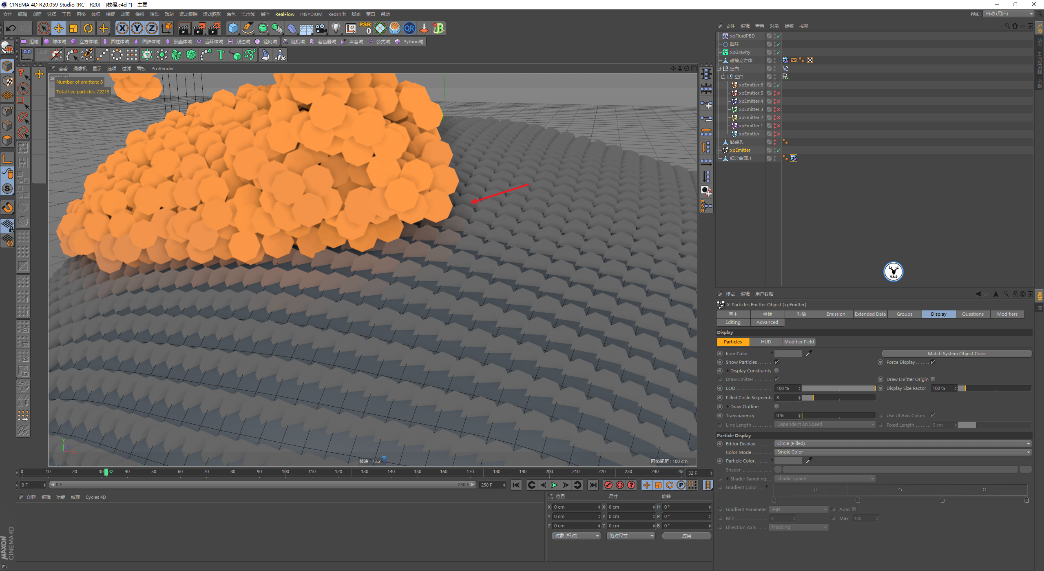Click the Undo arrow icon

click(11, 28)
